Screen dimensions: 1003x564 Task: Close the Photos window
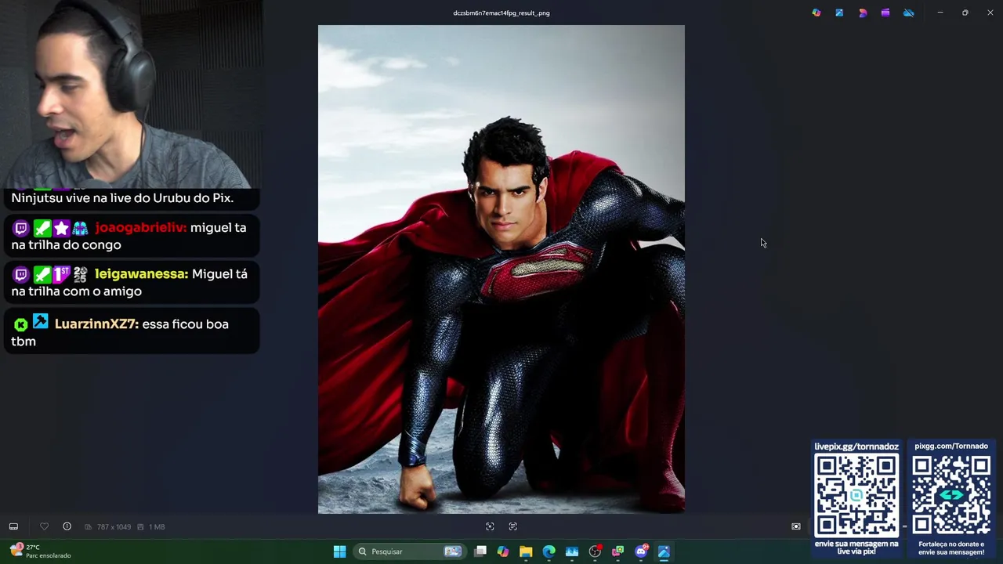pyautogui.click(x=990, y=13)
